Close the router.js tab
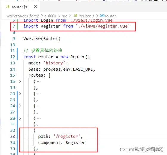 35,7
